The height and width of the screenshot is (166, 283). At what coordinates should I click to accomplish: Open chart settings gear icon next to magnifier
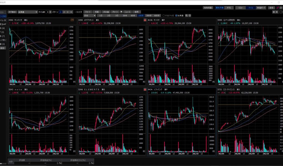tap(190, 15)
